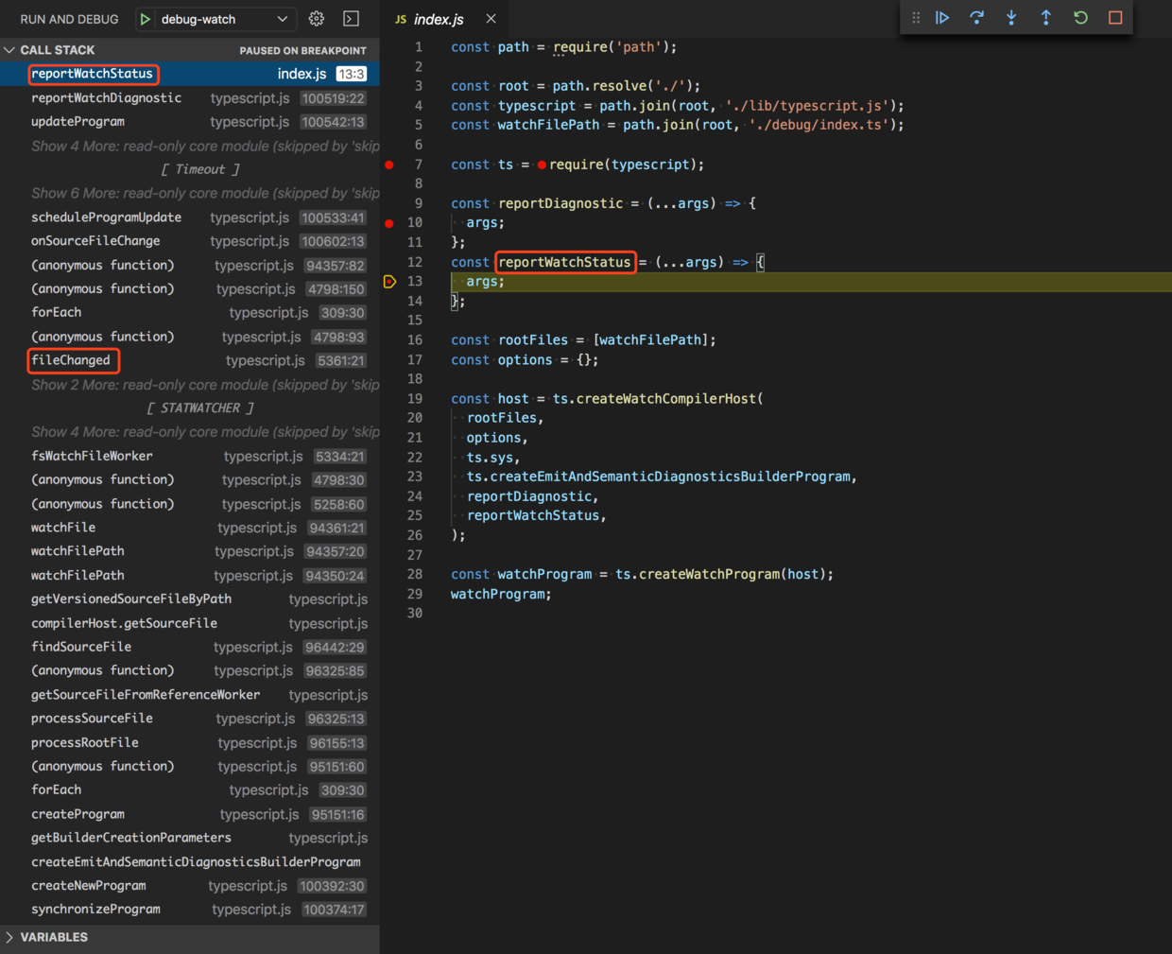Open the Debug Console icon
The width and height of the screenshot is (1172, 954).
pos(351,19)
